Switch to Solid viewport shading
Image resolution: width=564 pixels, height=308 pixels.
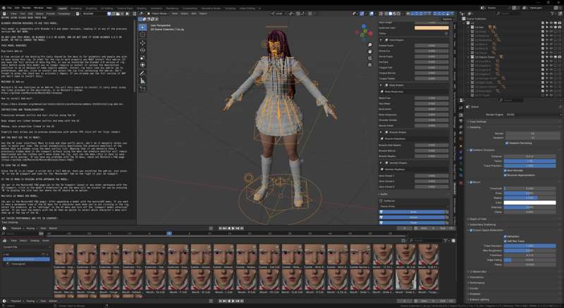point(391,13)
